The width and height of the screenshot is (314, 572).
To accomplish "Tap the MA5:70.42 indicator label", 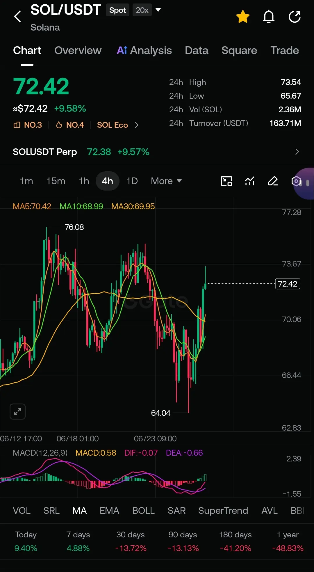I will point(32,206).
